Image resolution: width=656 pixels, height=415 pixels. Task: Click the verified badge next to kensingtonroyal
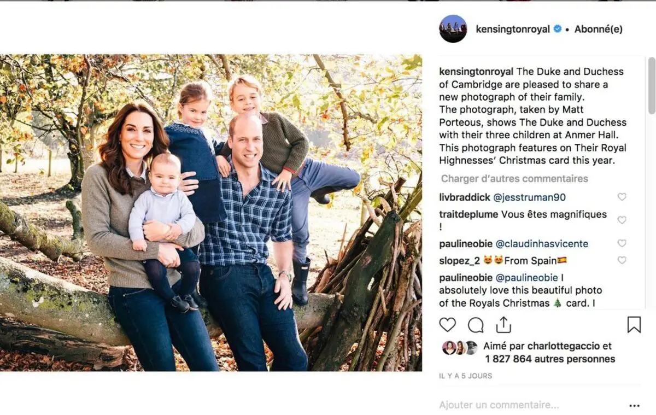(x=558, y=29)
